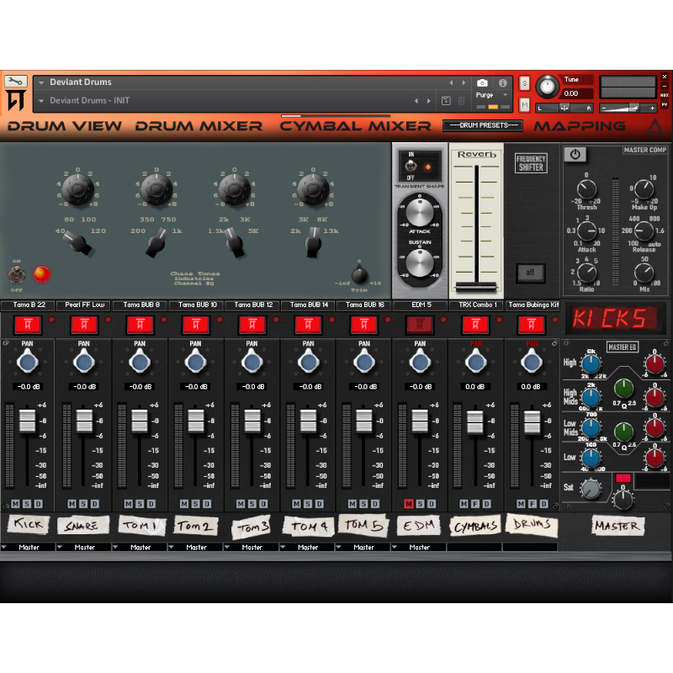Screen dimensions: 673x673
Task: Click the Master Comp Ratio knob
Action: (x=586, y=273)
